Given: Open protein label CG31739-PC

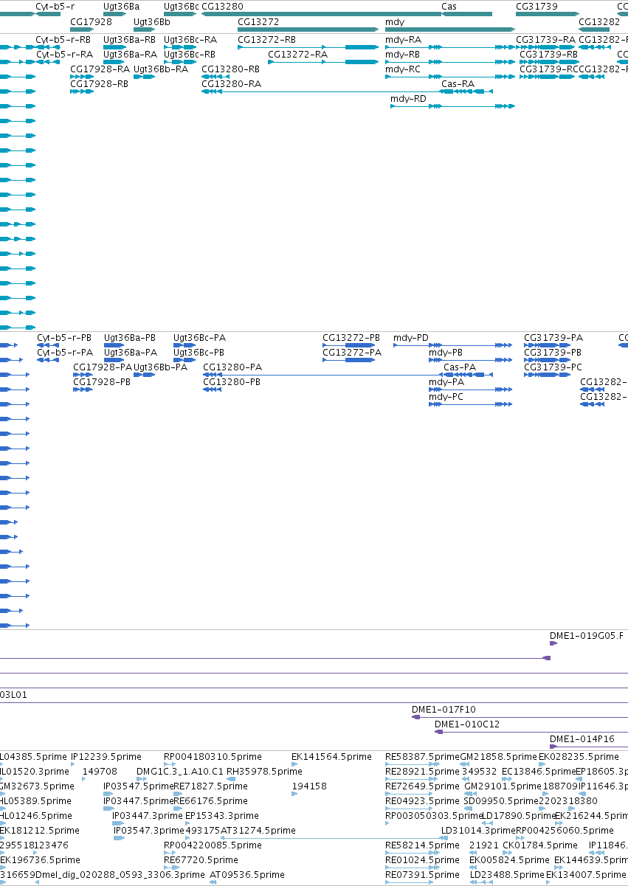Looking at the screenshot, I should (x=553, y=367).
